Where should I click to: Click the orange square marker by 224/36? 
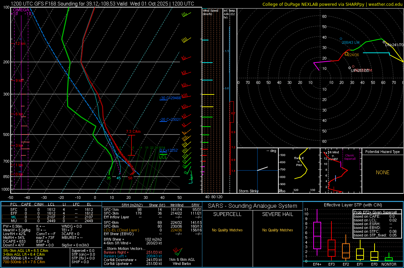[x=346, y=54]
